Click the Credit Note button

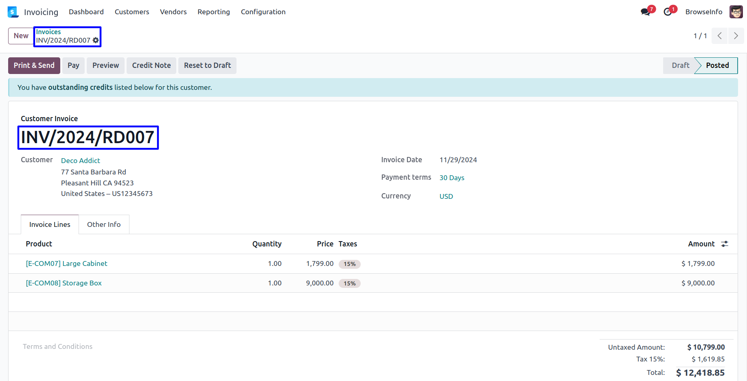(x=151, y=65)
